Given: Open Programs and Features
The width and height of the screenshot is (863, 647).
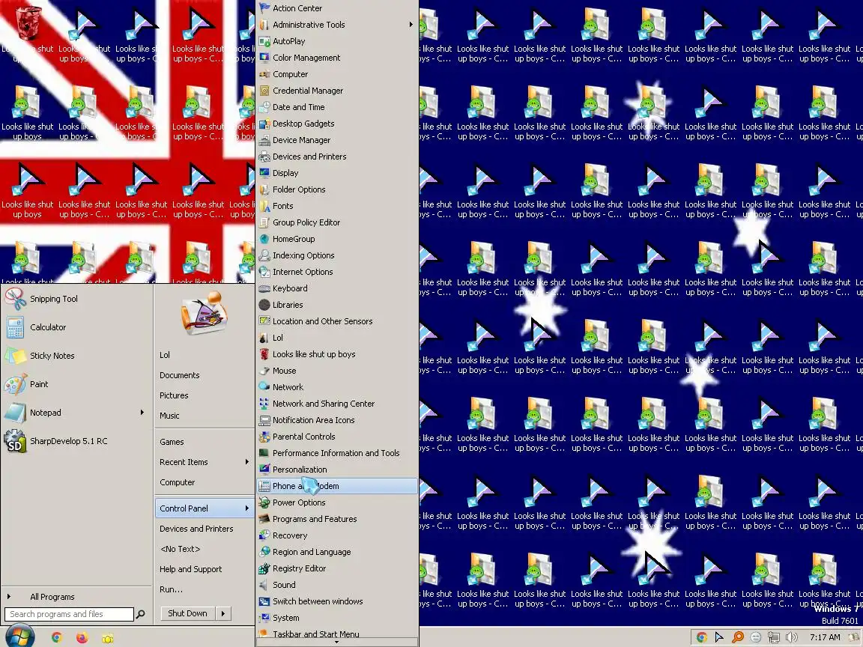Looking at the screenshot, I should [x=337, y=520].
